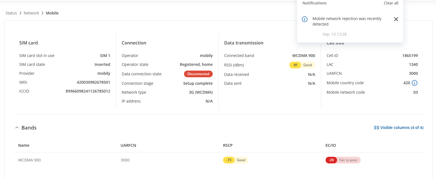
Task: Click the RSSI -81 Good indicator
Action: (x=302, y=65)
